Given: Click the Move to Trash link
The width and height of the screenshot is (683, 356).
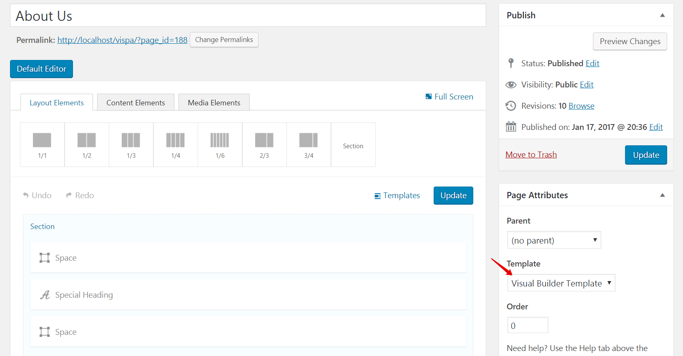Looking at the screenshot, I should click(x=531, y=154).
